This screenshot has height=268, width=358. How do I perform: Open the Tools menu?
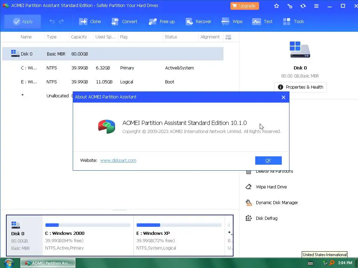293,21
